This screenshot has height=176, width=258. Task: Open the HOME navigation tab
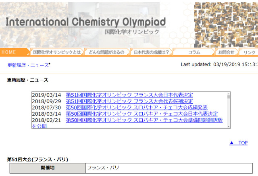(x=15, y=52)
